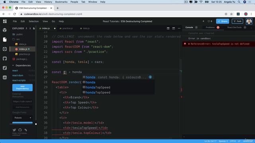Select first honda autocomplete suggestion

point(118,77)
